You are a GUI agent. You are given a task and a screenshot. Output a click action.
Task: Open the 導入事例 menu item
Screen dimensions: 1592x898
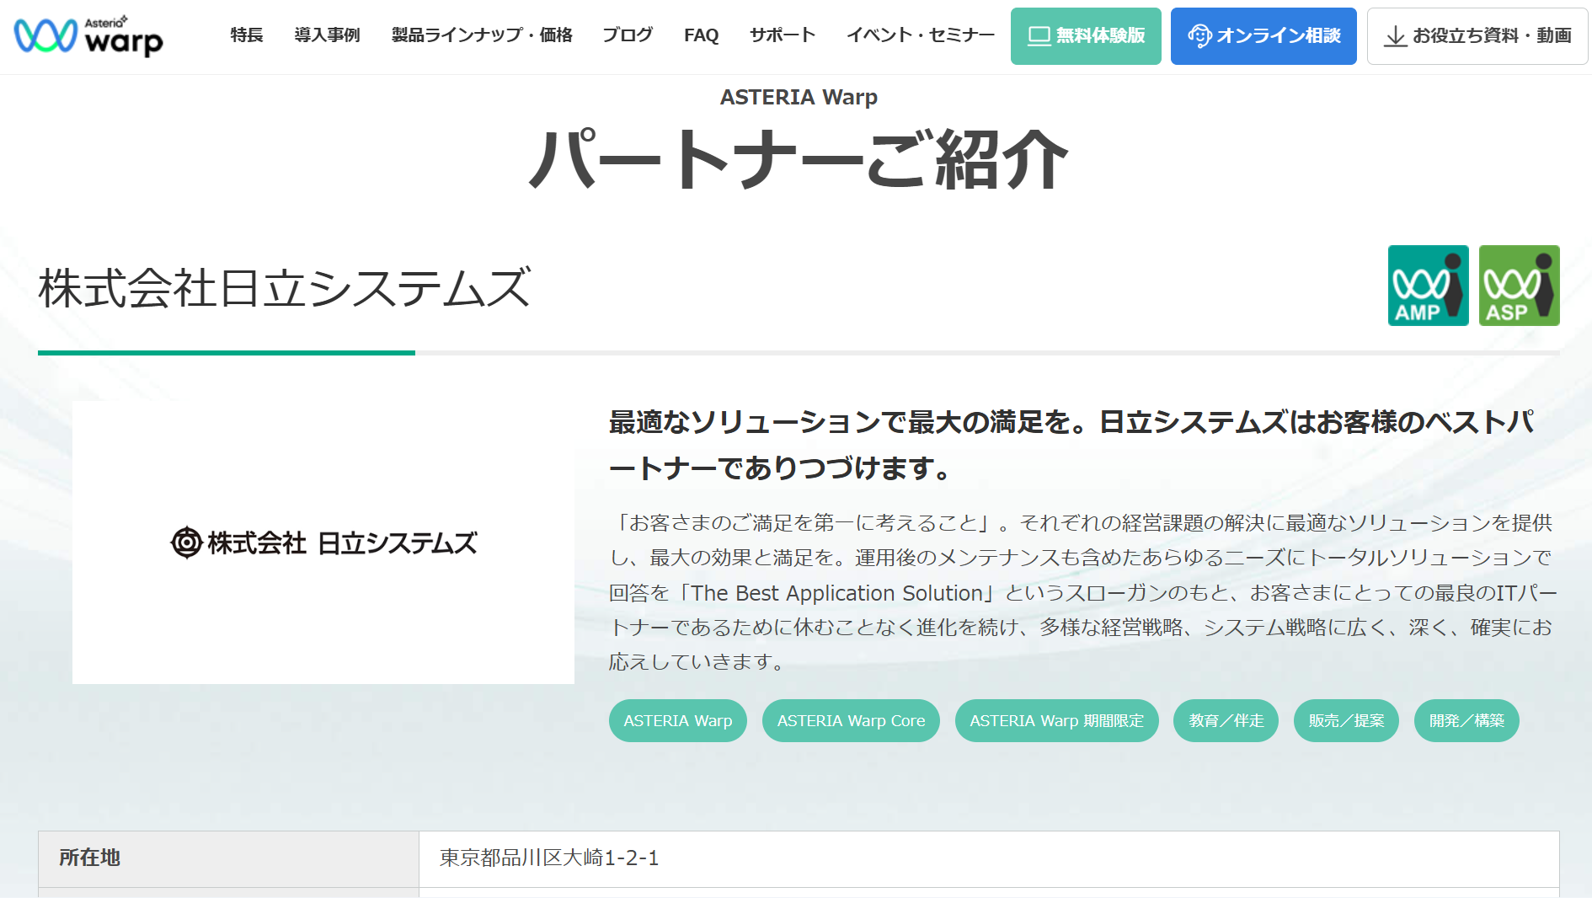click(326, 35)
